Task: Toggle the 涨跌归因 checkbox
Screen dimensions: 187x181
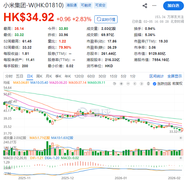Action: pyautogui.click(x=155, y=84)
